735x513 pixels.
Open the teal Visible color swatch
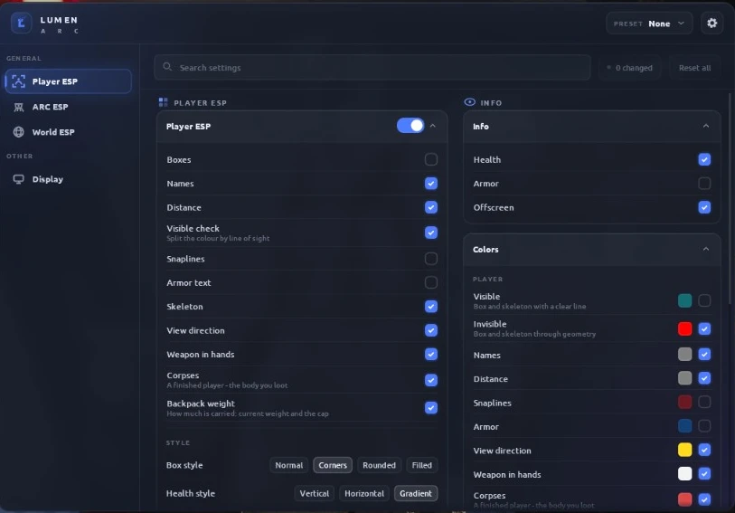684,300
